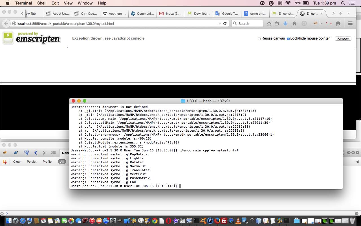This screenshot has width=361, height=226.
Task: Click the chat smiley icon in toolbar
Action: coord(338,23)
